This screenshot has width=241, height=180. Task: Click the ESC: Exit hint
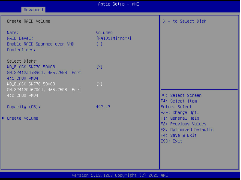pyautogui.click(x=171, y=141)
